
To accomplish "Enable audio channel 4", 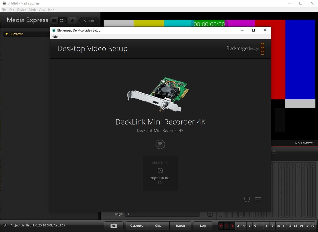I will (244, 226).
